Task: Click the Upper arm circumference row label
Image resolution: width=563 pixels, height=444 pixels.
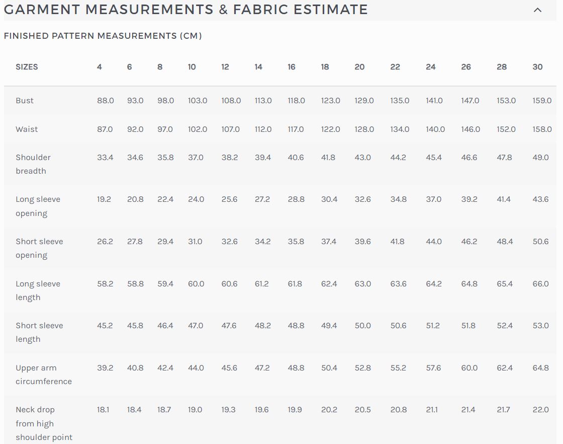Action: click(44, 375)
